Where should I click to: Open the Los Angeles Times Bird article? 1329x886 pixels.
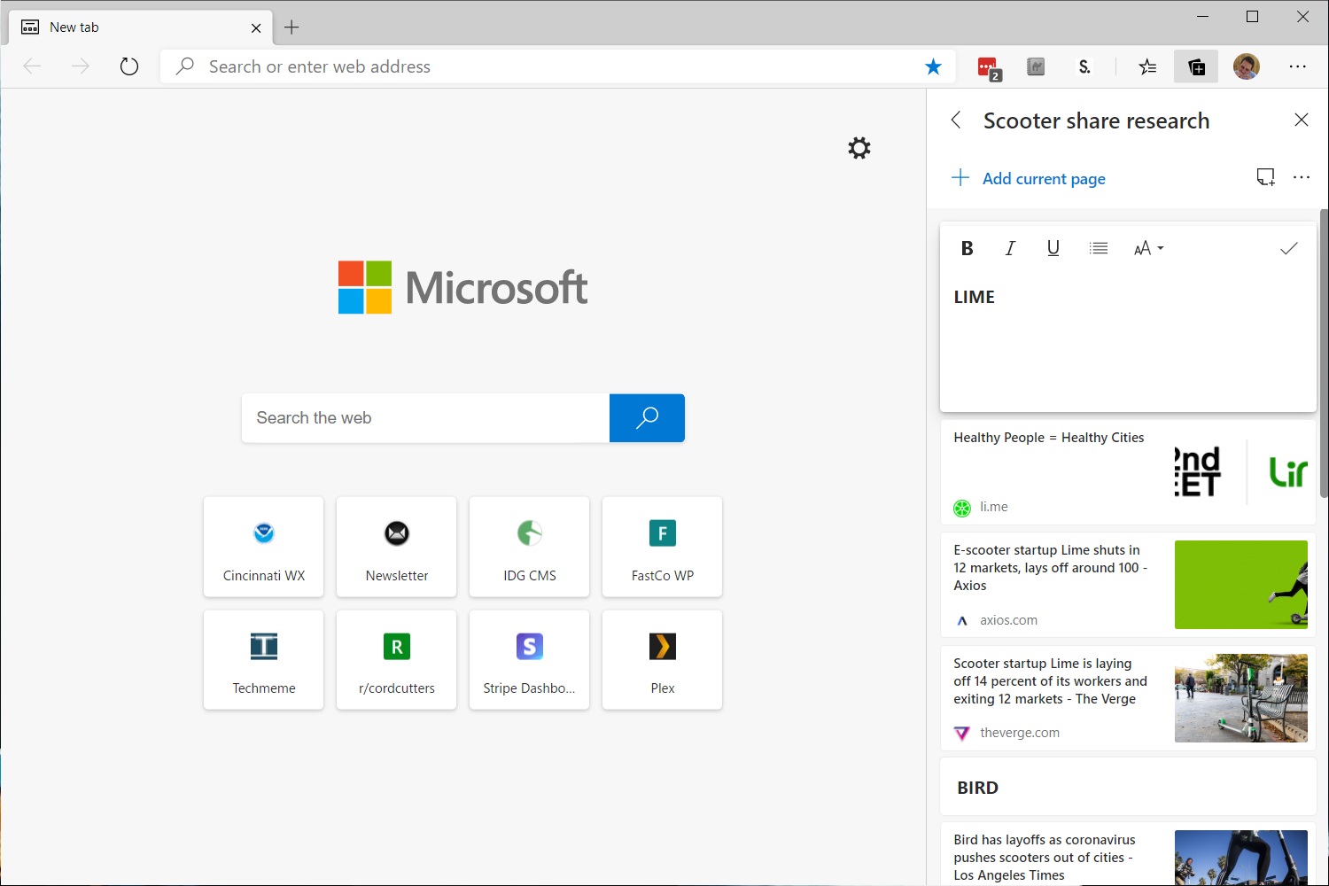tap(1128, 855)
